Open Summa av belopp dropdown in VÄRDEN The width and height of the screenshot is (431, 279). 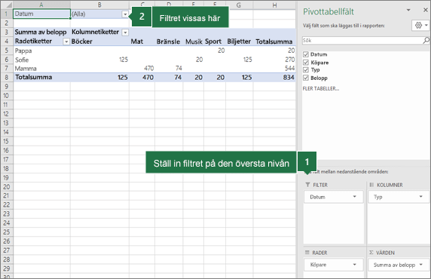click(420, 265)
